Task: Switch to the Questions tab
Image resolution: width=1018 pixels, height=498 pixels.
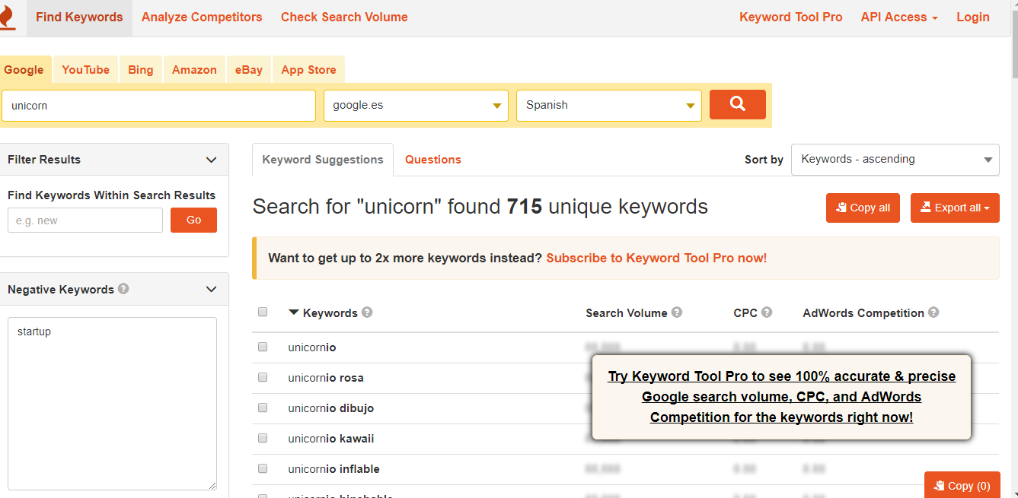Action: (x=432, y=160)
